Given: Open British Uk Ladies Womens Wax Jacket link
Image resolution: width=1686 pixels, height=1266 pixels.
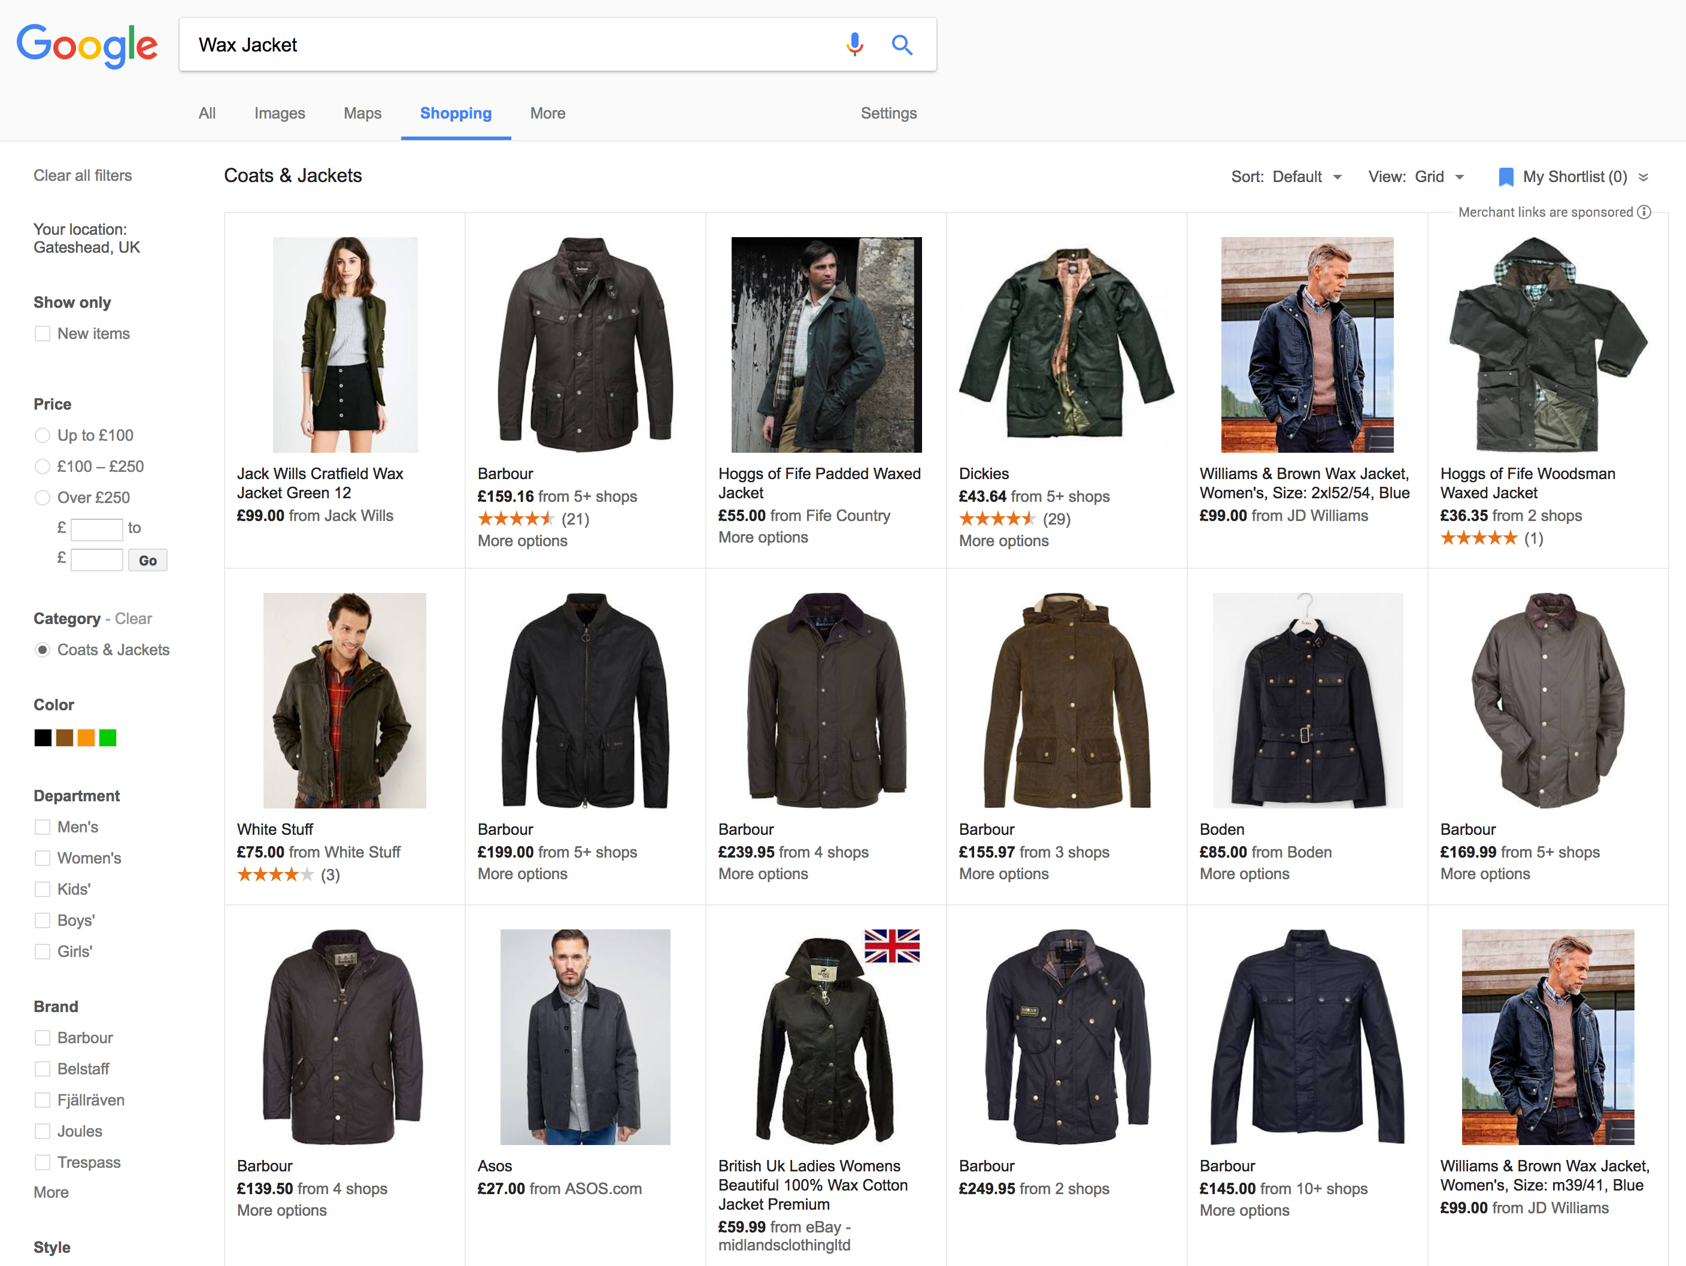Looking at the screenshot, I should [x=813, y=1185].
